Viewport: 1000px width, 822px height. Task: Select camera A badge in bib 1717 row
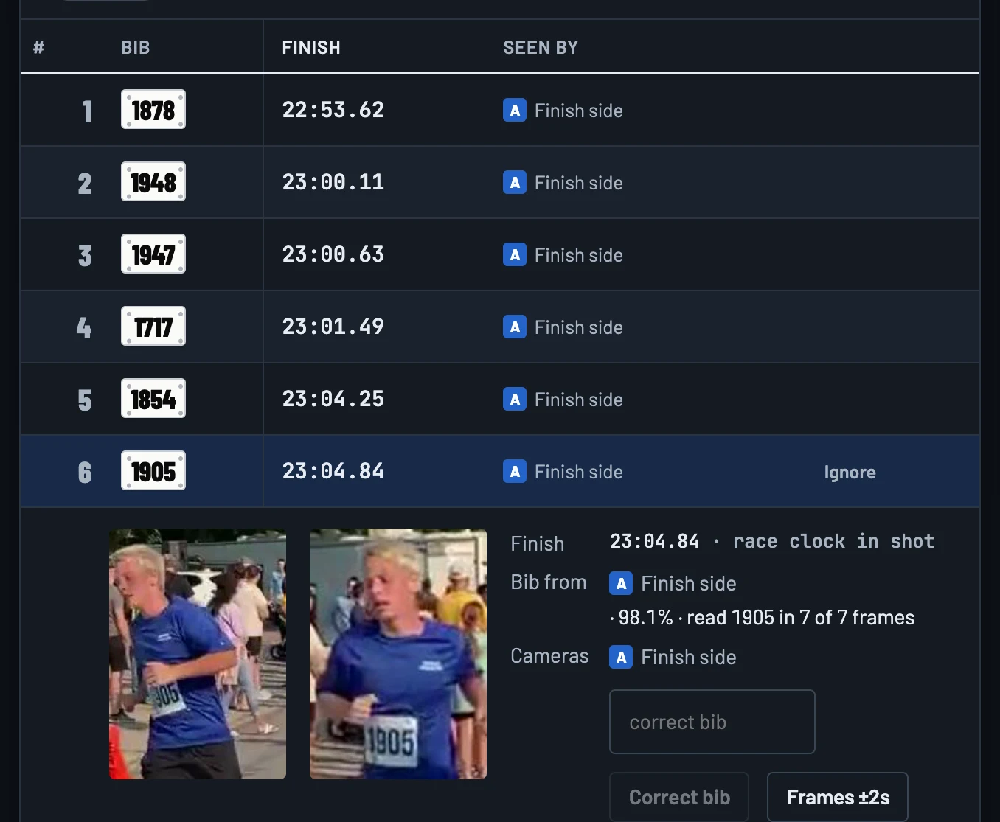tap(515, 327)
